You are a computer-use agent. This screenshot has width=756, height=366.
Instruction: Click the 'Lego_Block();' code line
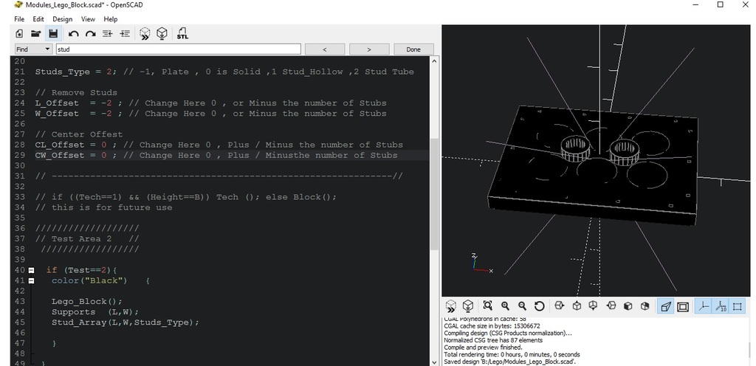pyautogui.click(x=87, y=302)
